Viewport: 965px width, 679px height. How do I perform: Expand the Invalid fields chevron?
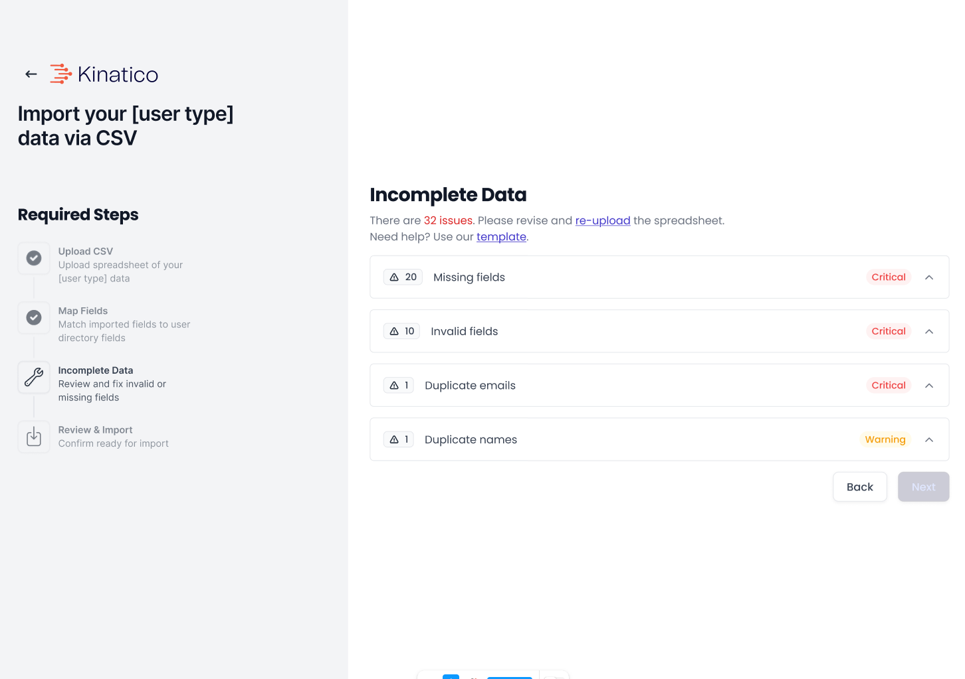[929, 331]
